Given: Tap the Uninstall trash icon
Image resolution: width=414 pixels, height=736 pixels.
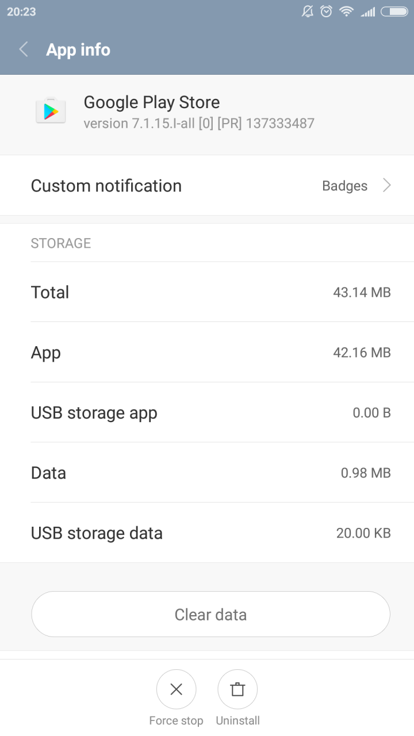Looking at the screenshot, I should click(x=237, y=689).
